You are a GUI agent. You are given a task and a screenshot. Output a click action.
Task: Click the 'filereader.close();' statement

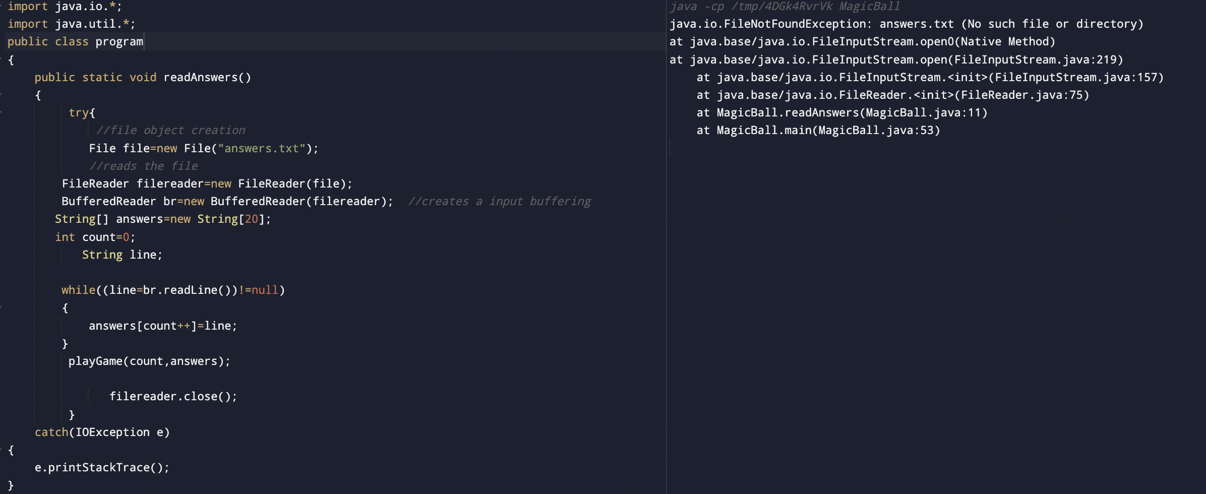tap(173, 396)
